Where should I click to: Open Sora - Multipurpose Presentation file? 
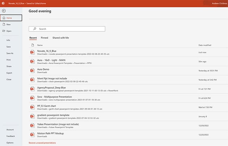[54, 97]
